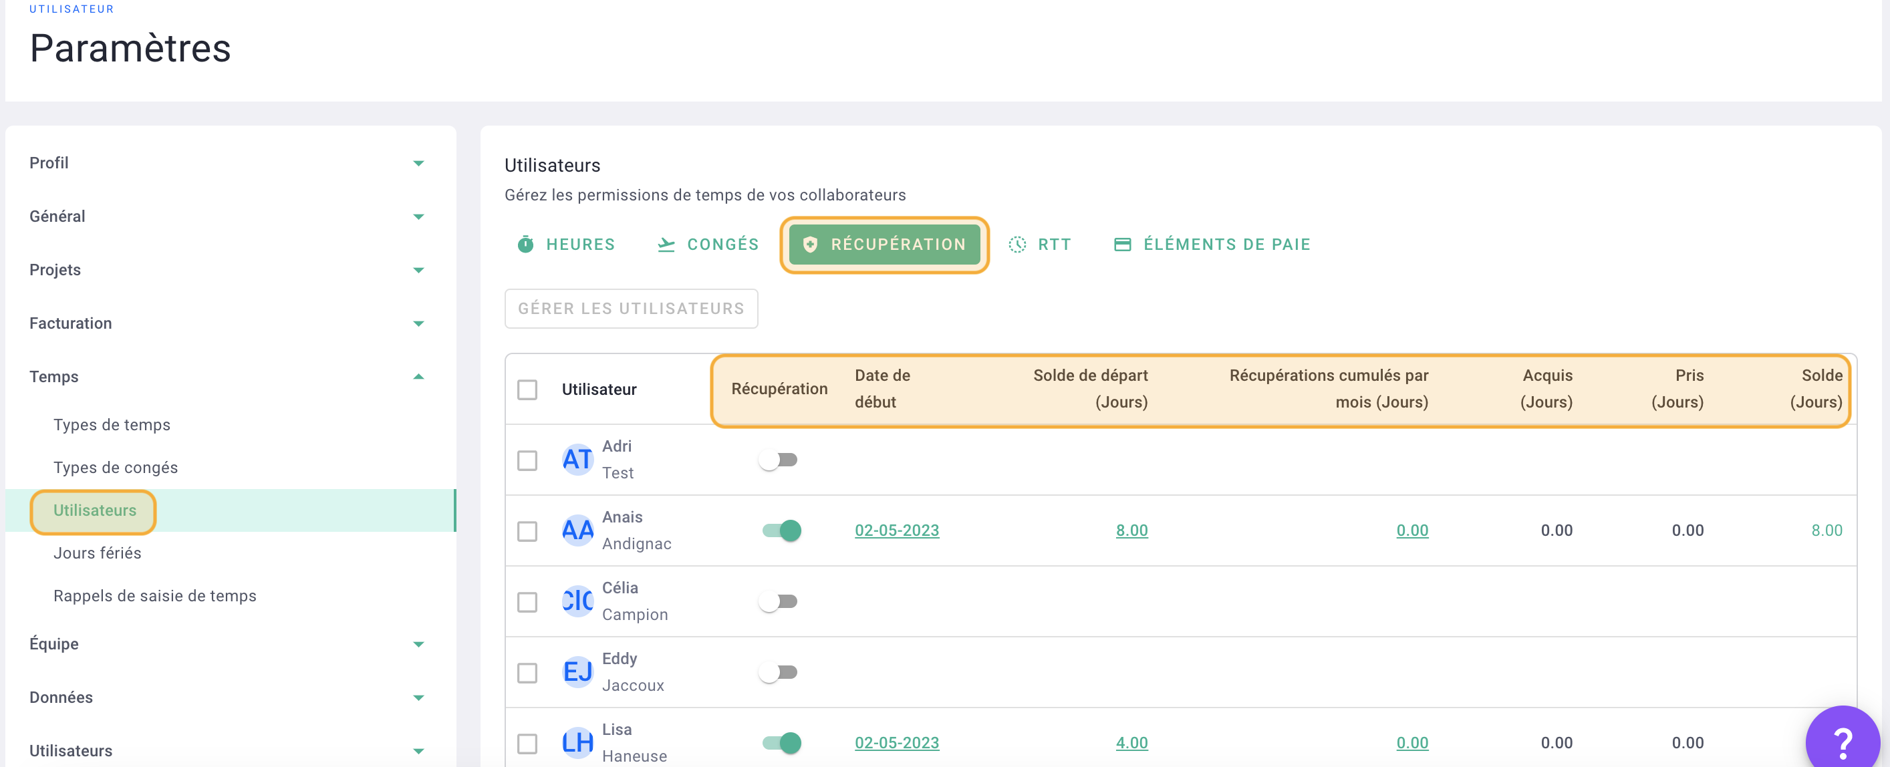Expand the Données section arrow
Viewport: 1890px width, 767px height.
418,698
